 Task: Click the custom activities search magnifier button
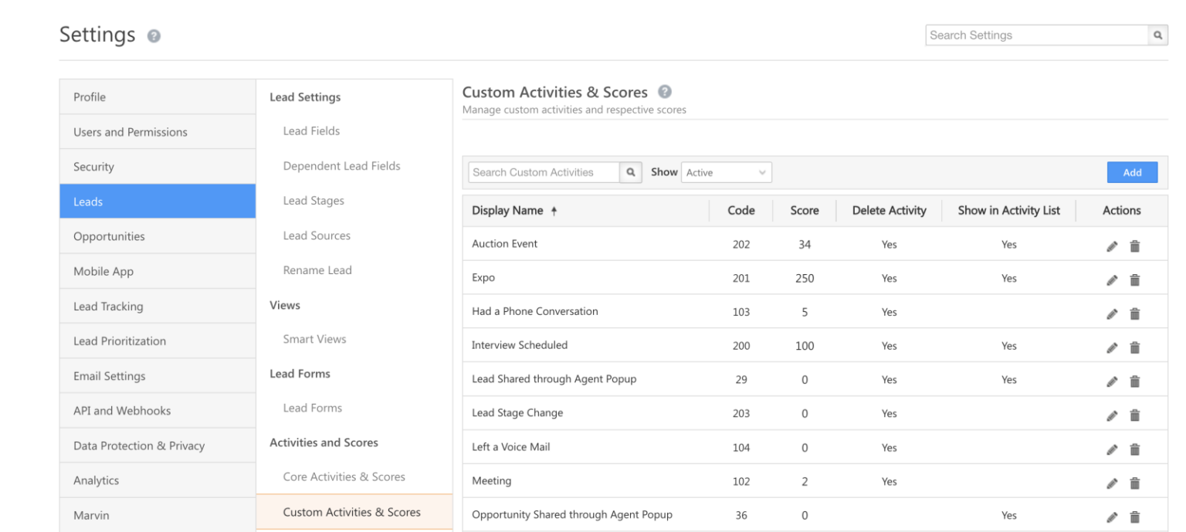(x=631, y=172)
